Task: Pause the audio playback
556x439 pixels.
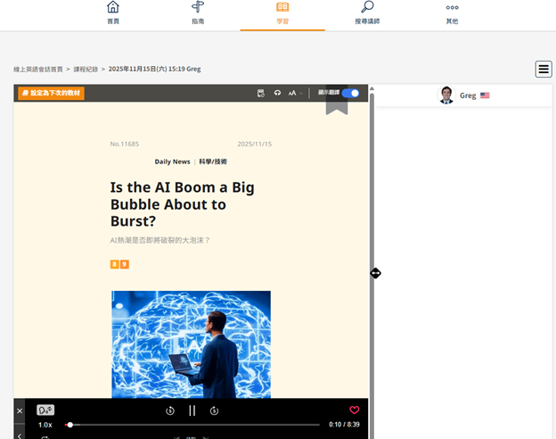Action: tap(192, 410)
